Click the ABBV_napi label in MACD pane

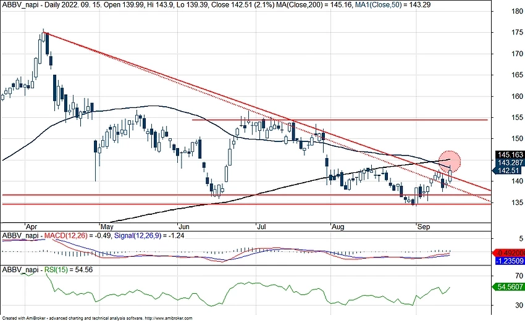coord(20,236)
